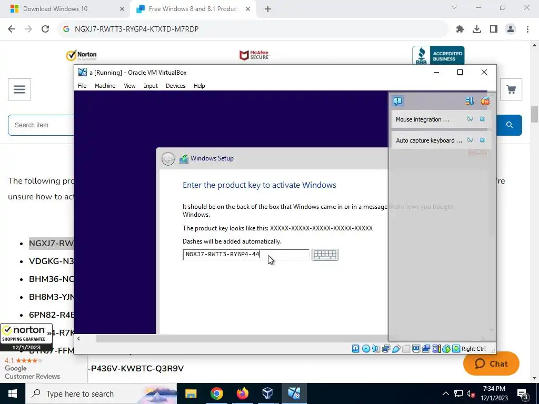Viewport: 539px width, 404px height.
Task: Click the notification order sort icon
Action: pyautogui.click(x=470, y=100)
